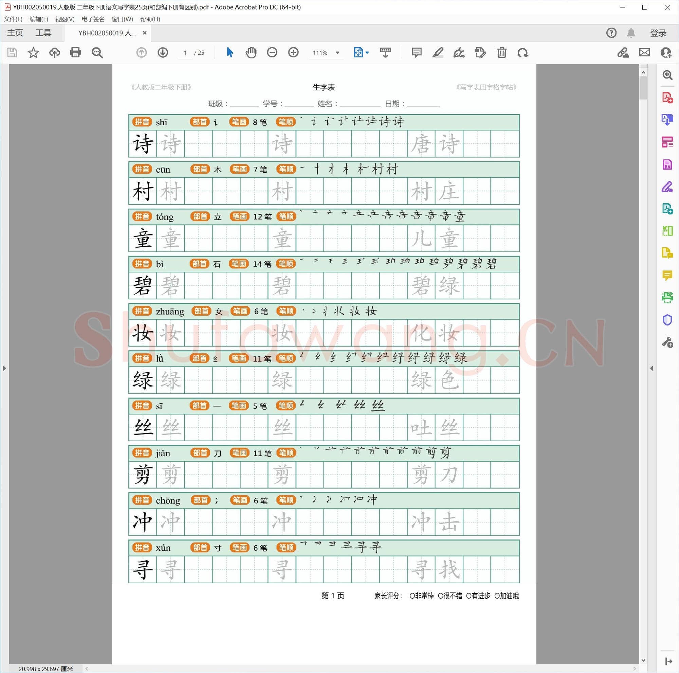Activate the text highlighter tool
This screenshot has height=673, width=679.
pyautogui.click(x=438, y=53)
